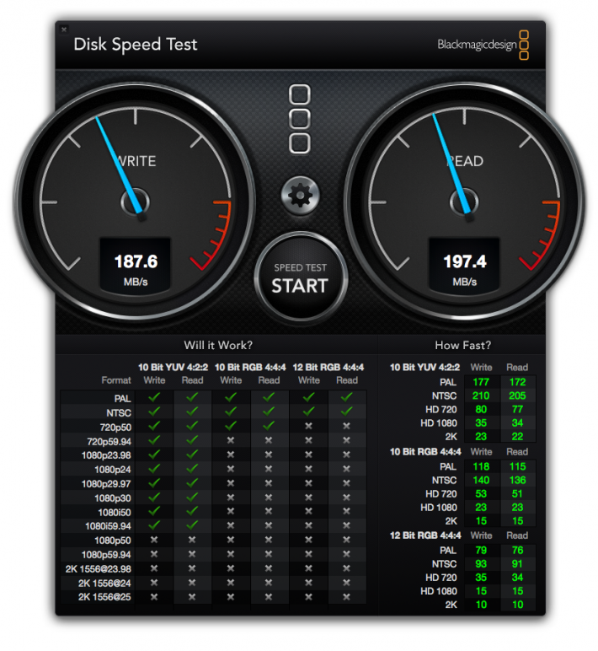The image size is (598, 651).
Task: Click the '720p59.94' format row label
Action: (109, 441)
